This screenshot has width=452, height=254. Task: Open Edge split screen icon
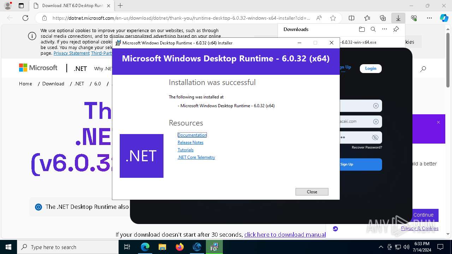(x=351, y=18)
